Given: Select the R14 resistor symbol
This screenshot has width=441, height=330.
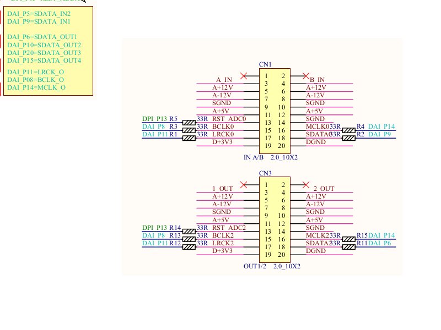Looking at the screenshot, I should coord(189,232).
